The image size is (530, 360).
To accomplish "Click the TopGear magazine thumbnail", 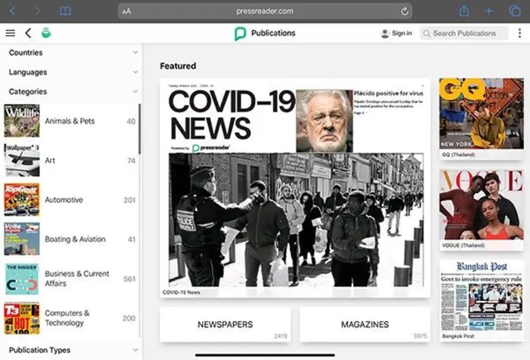I will 22,200.
